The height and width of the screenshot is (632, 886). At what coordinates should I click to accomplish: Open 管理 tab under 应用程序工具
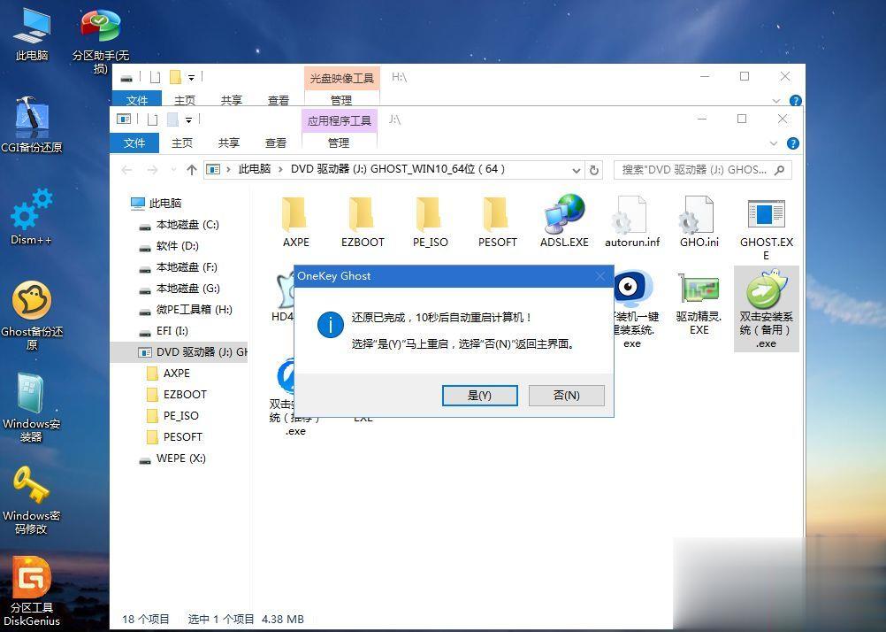click(x=339, y=143)
